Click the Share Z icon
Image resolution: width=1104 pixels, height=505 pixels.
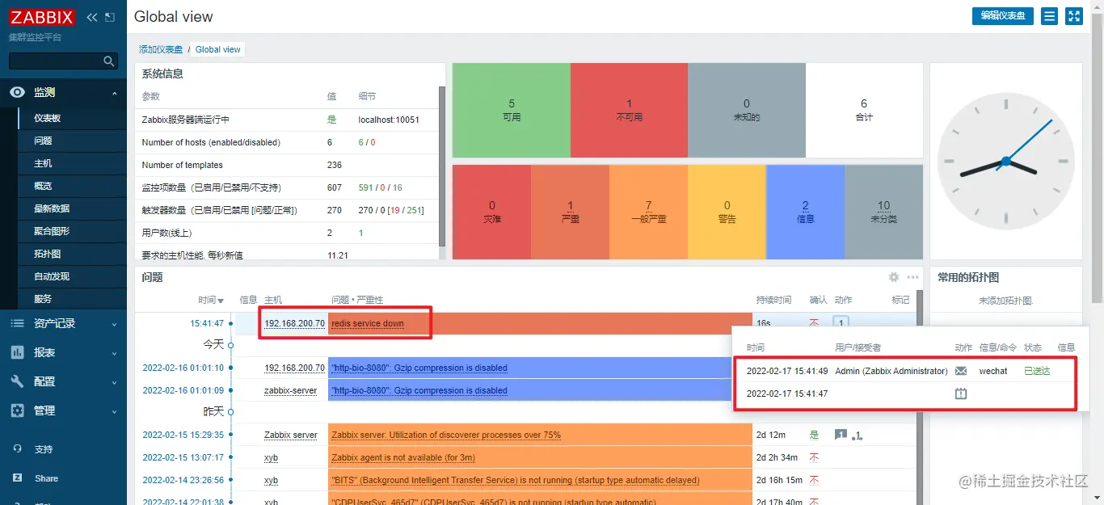click(x=17, y=478)
